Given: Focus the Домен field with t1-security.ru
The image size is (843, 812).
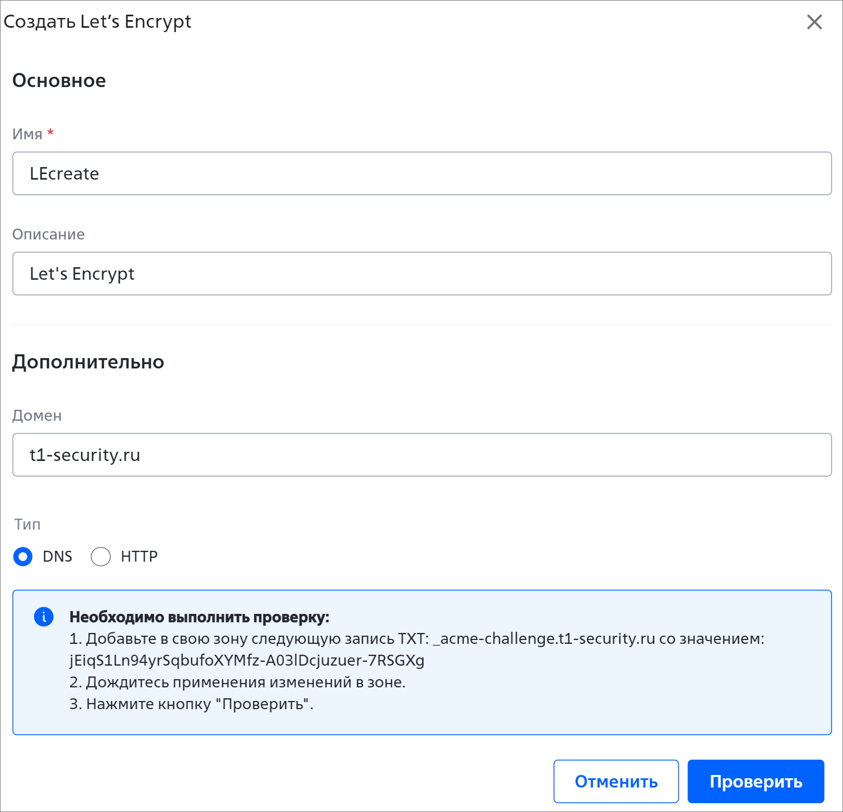Looking at the screenshot, I should pos(422,455).
